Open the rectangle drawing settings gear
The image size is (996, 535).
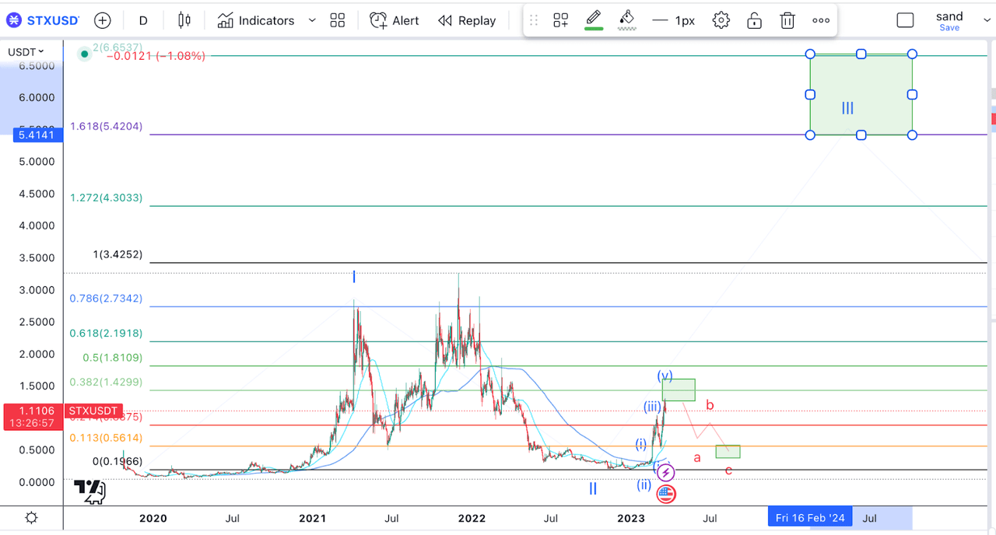click(721, 20)
